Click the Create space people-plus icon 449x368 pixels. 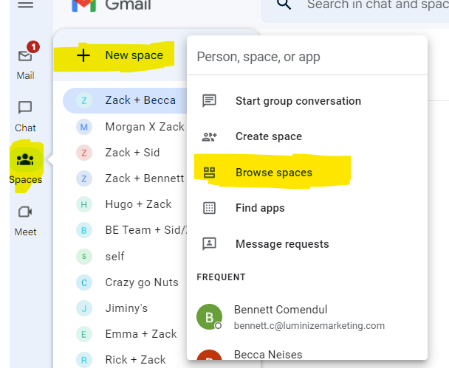click(209, 137)
